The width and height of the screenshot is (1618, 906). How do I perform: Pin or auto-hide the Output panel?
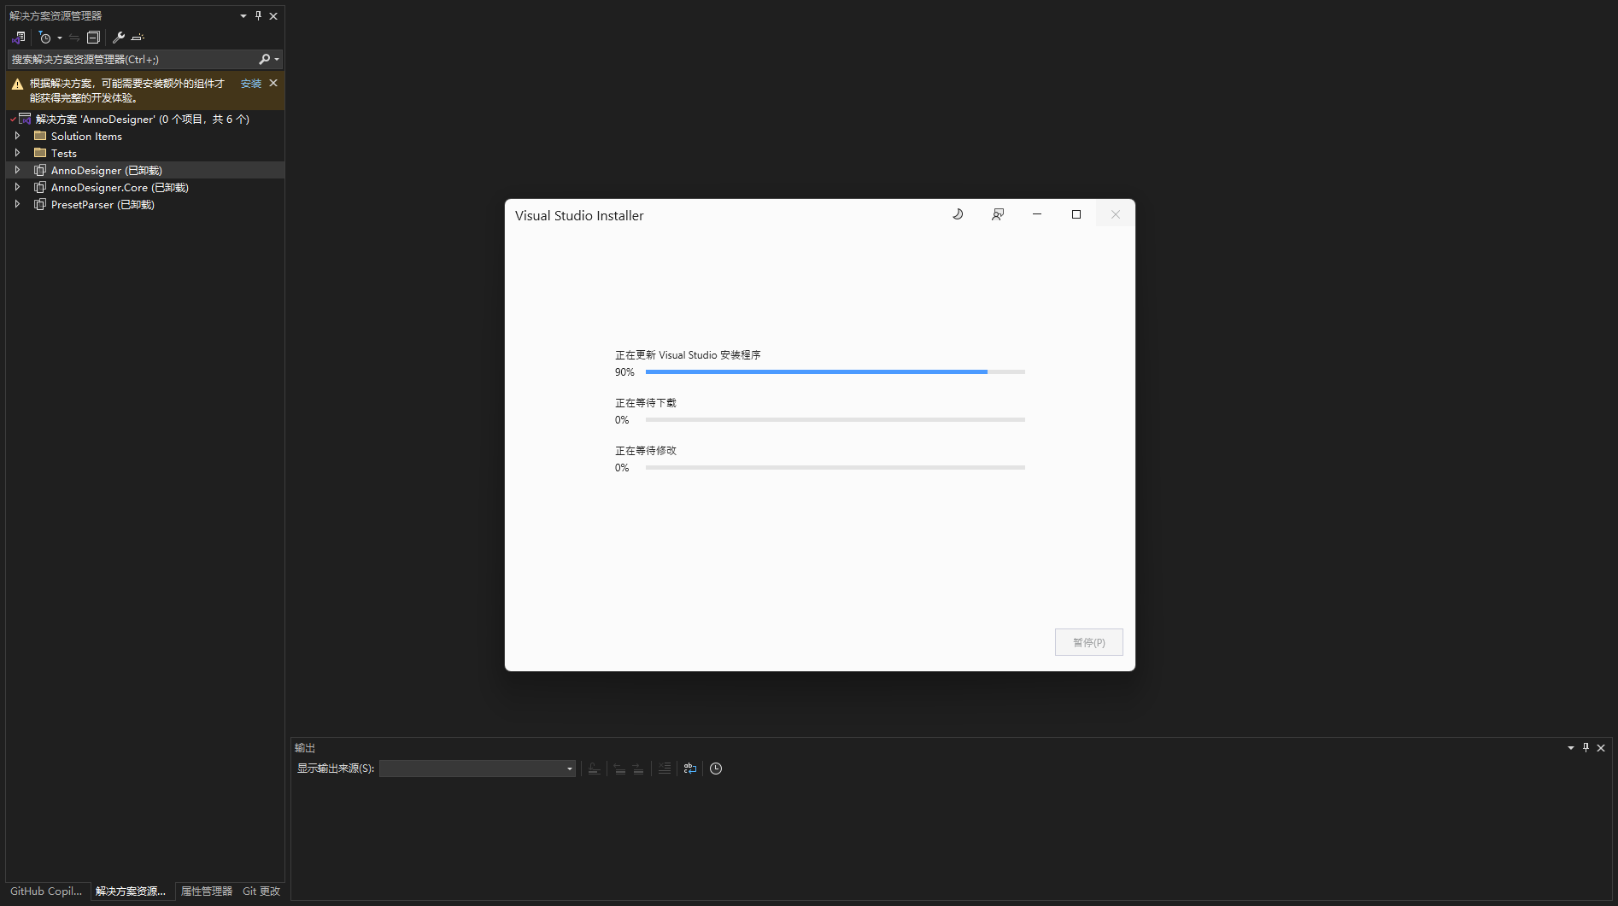pyautogui.click(x=1586, y=747)
